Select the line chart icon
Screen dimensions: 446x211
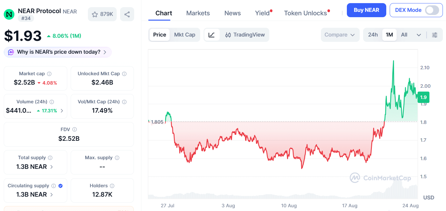[212, 35]
